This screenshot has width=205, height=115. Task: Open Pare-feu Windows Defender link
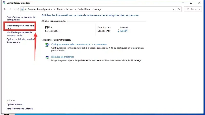(20, 109)
